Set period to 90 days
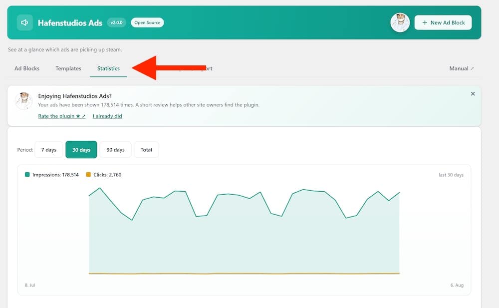Image resolution: width=499 pixels, height=308 pixels. 116,150
